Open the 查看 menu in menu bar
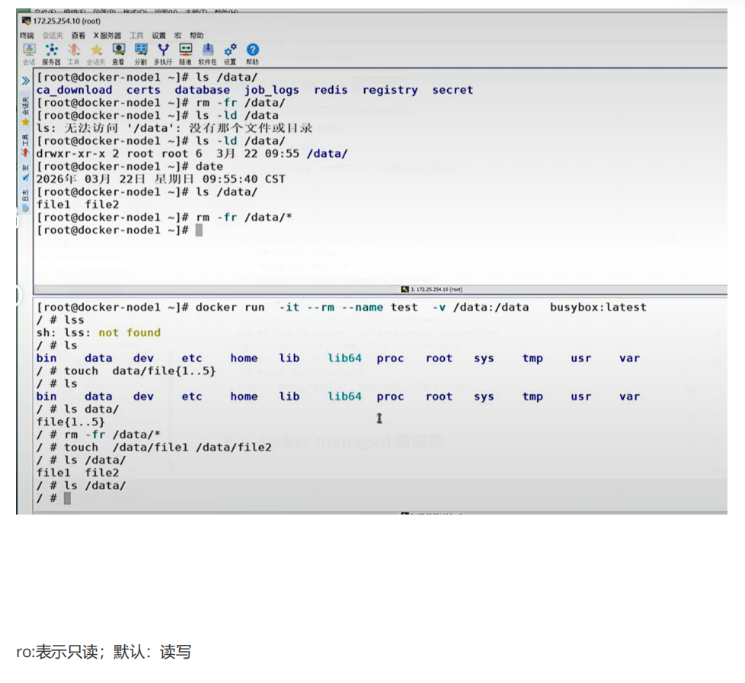The image size is (745, 683). tap(78, 36)
